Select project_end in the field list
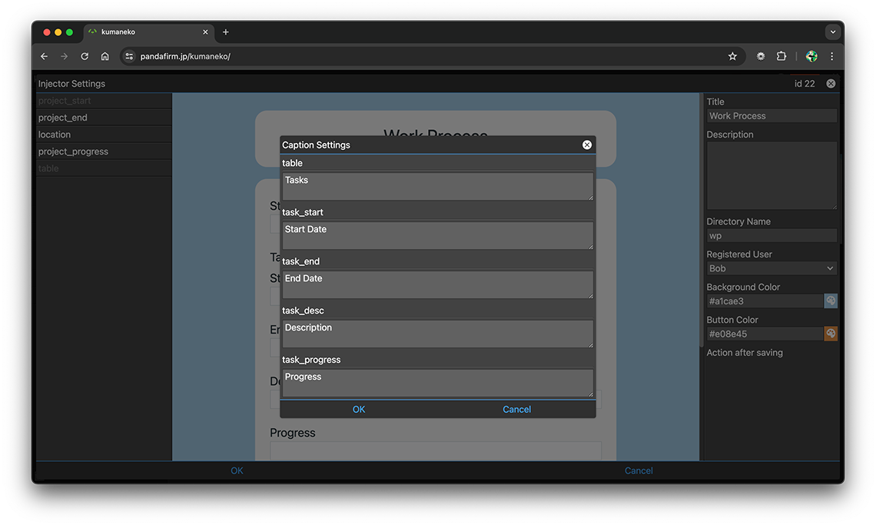The height and width of the screenshot is (525, 876). point(63,118)
